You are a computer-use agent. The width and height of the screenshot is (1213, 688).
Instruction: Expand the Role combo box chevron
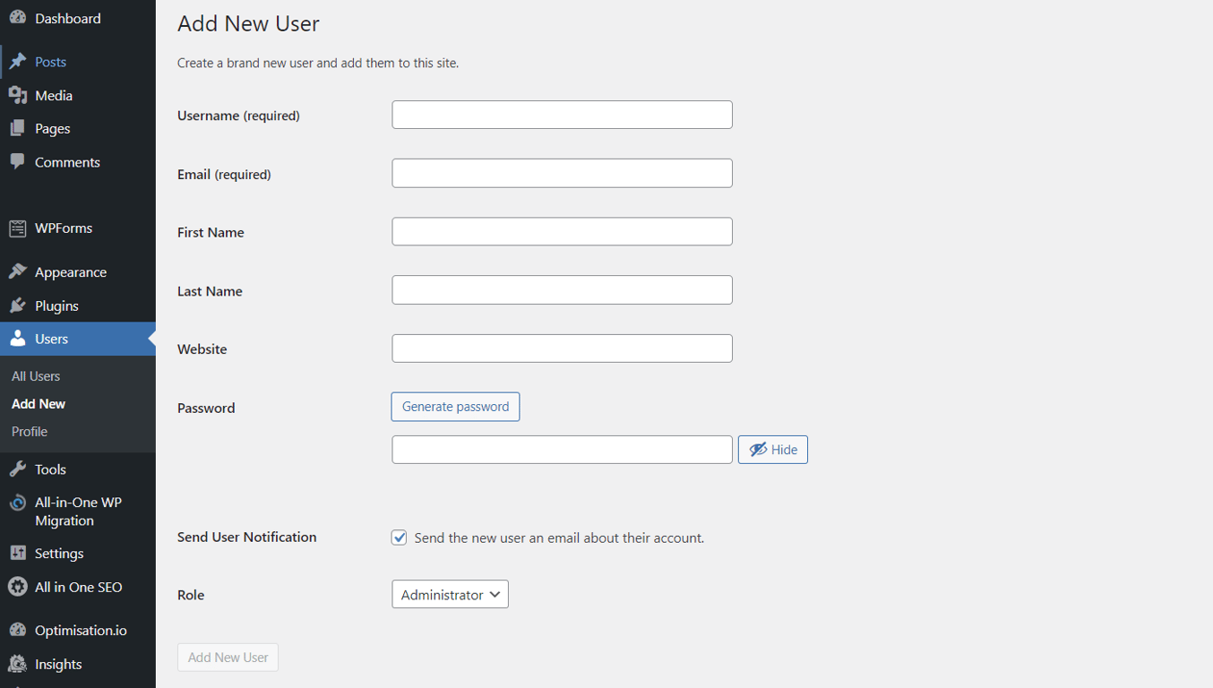[x=494, y=594]
